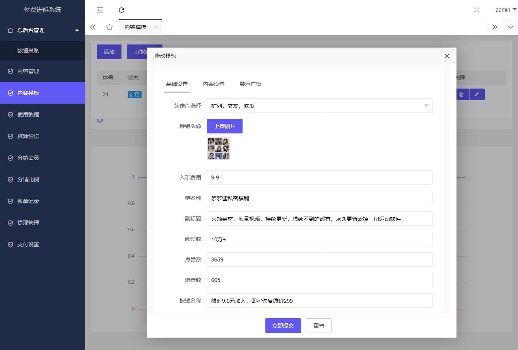Click the group avatar thumbnail preview

(x=218, y=149)
